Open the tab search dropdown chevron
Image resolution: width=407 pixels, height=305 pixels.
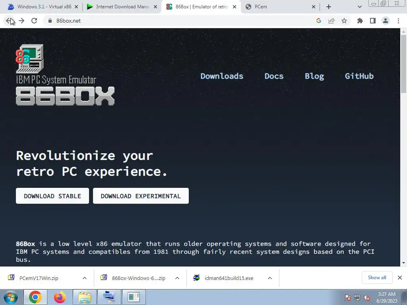359,7
